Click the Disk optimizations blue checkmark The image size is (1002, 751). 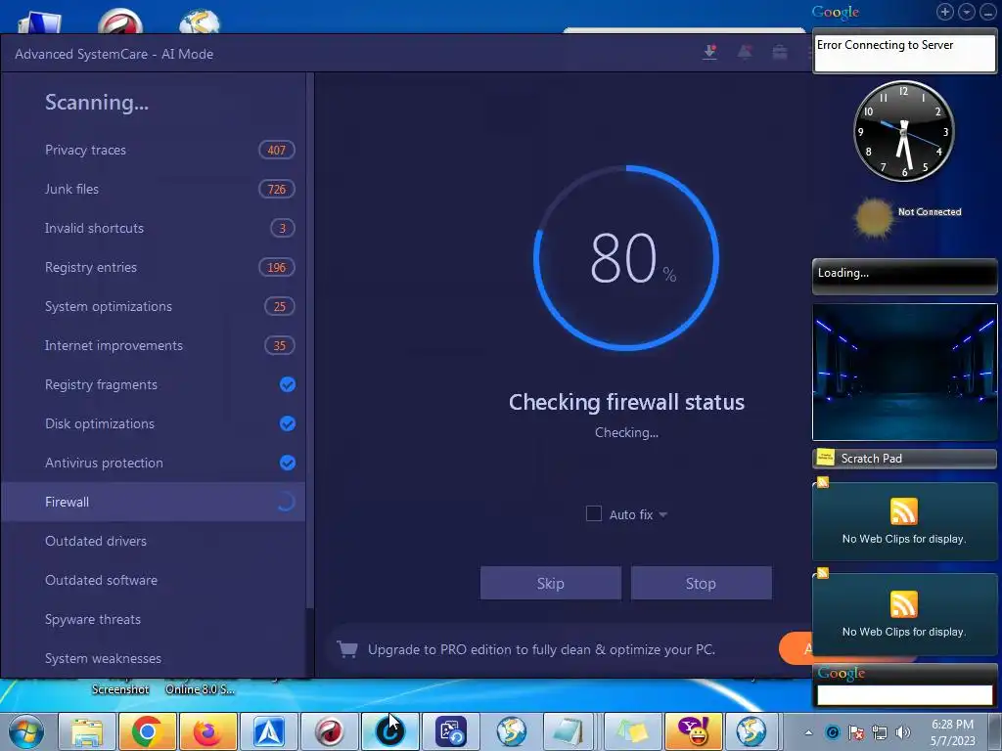click(x=288, y=423)
